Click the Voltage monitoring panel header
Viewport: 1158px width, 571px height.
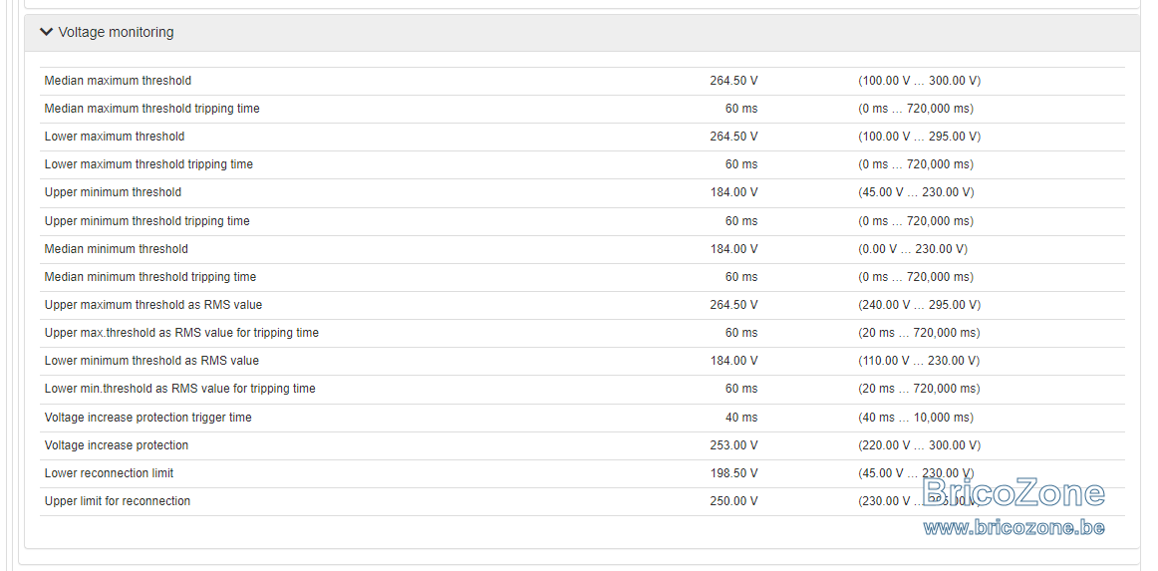point(582,33)
